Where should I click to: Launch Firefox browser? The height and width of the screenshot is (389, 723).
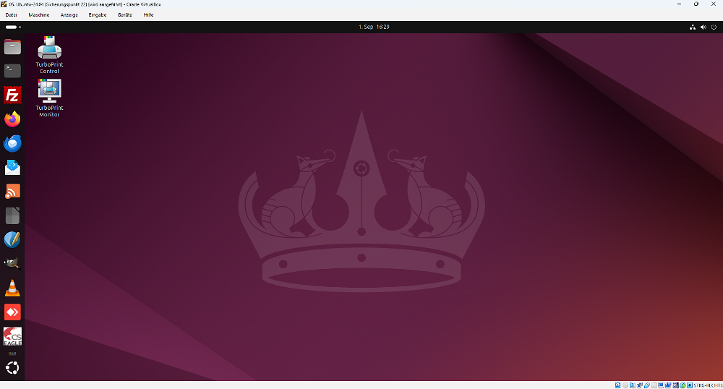pos(12,119)
